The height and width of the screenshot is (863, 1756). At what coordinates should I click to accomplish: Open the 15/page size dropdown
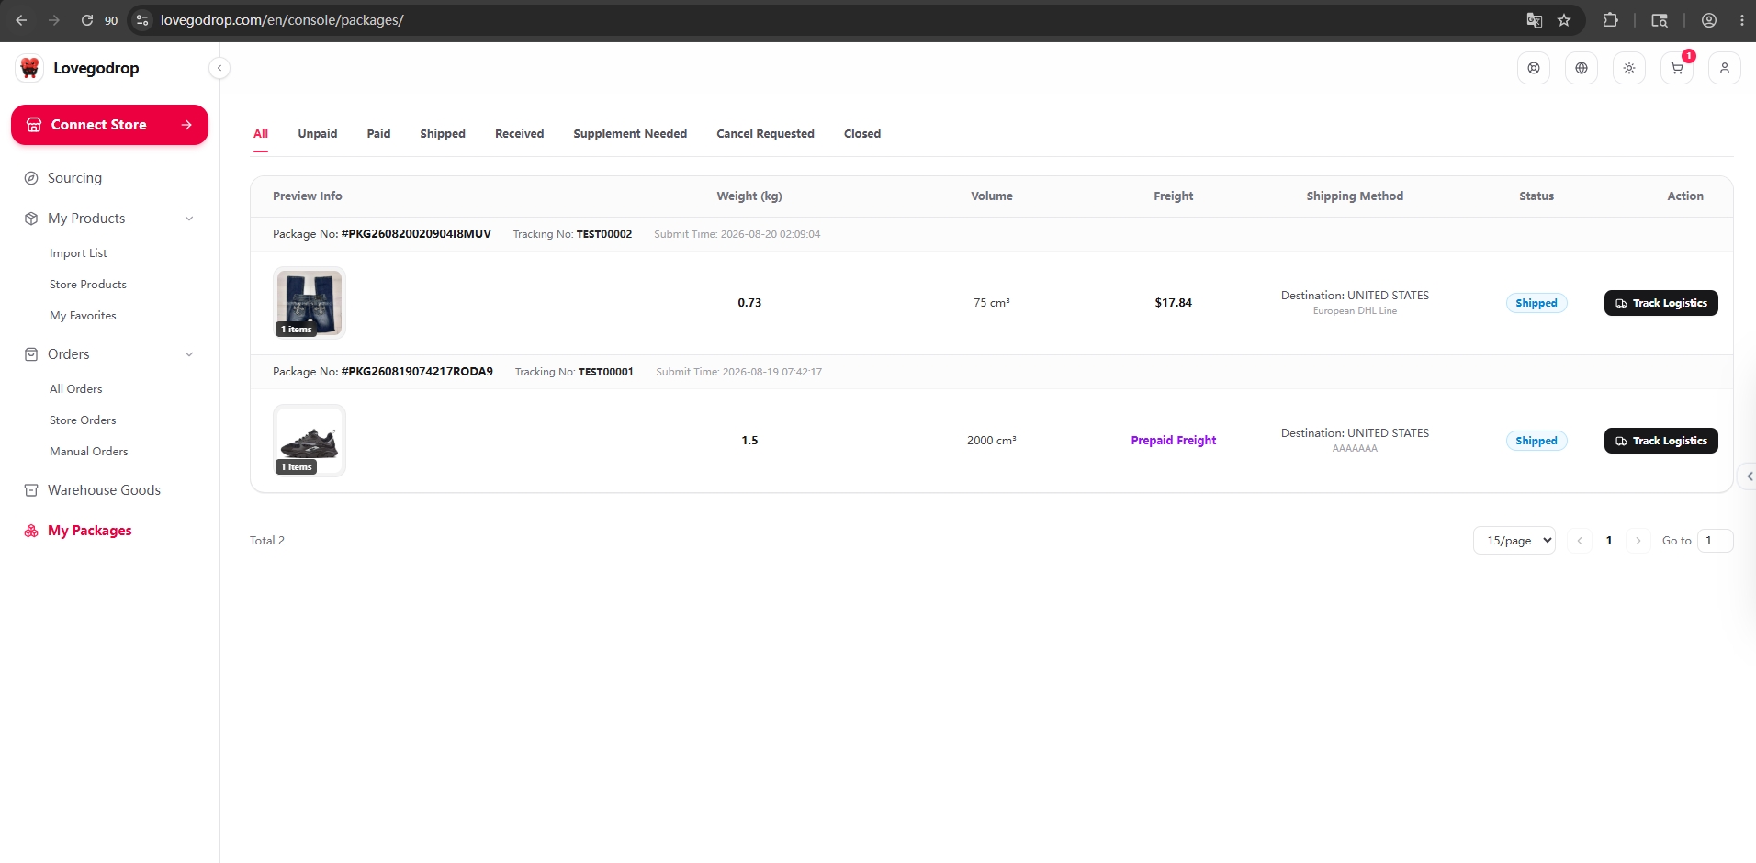pyautogui.click(x=1514, y=541)
